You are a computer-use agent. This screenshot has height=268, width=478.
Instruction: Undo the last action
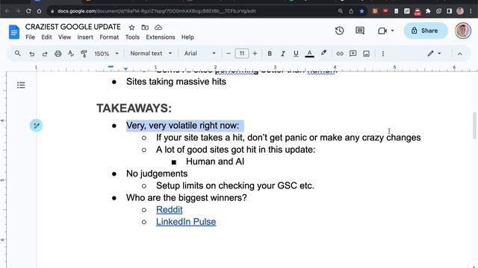[31, 54]
